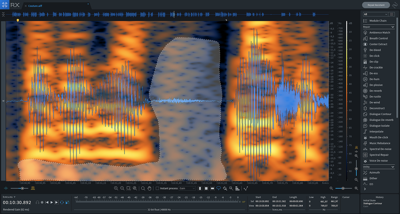Toggle loop playback
The width and height of the screenshot is (400, 214).
(x=62, y=202)
